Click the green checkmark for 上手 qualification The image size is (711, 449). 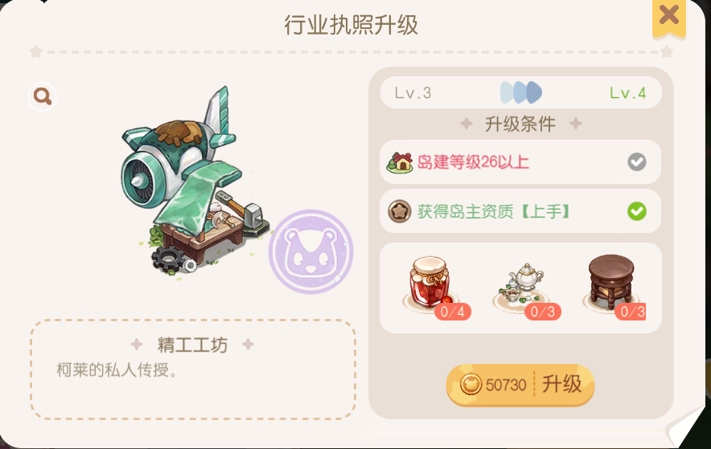click(x=637, y=211)
